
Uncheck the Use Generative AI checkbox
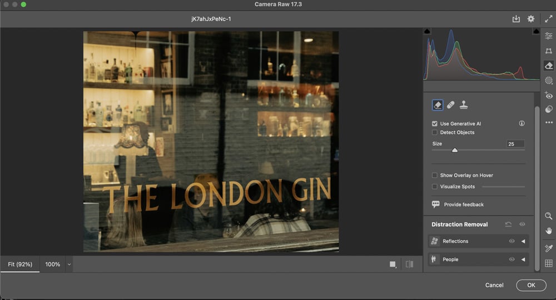pyautogui.click(x=435, y=123)
